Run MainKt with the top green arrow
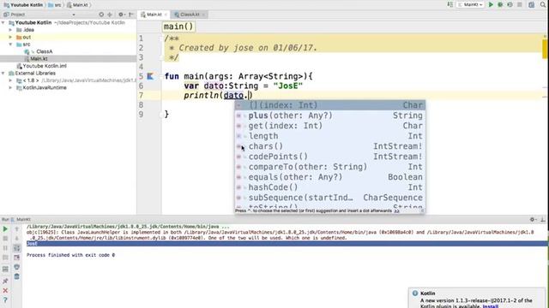 (x=491, y=4)
